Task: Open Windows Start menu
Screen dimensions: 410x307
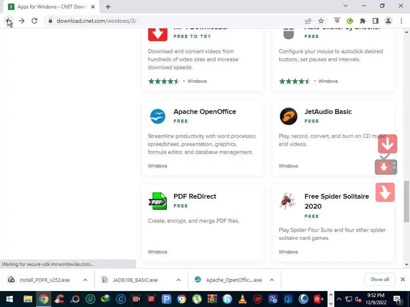Action: (x=10, y=299)
